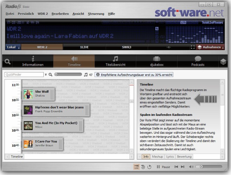Click the info panel scrollbar up arrow
This screenshot has width=231, height=175.
222,82
